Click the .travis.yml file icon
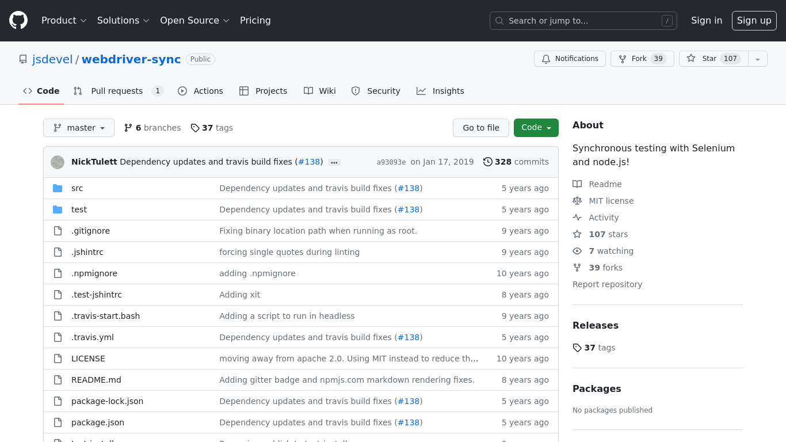This screenshot has width=786, height=442. point(58,337)
